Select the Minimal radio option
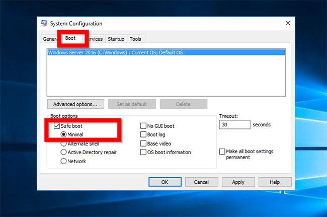 click(x=63, y=134)
